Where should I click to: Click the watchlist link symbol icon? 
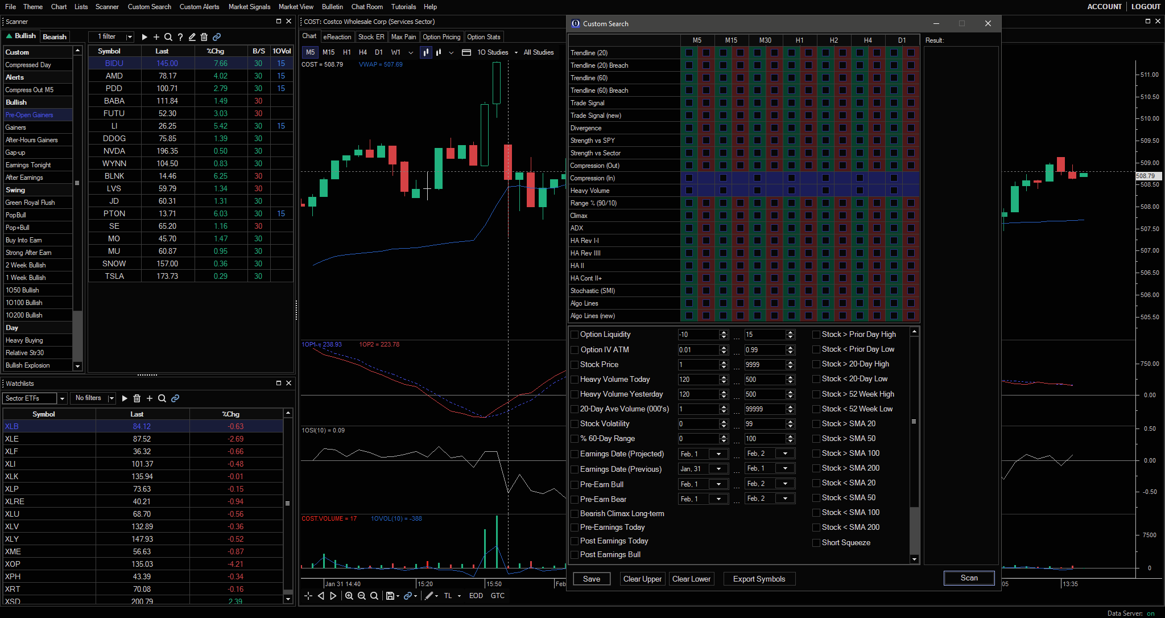(175, 398)
